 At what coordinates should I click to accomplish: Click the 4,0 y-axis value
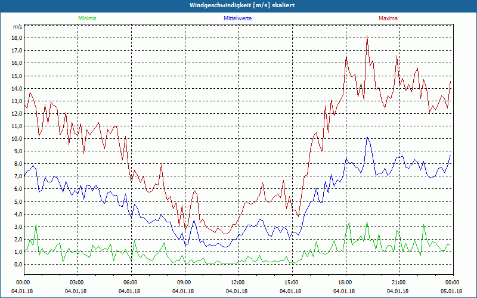tap(18, 214)
